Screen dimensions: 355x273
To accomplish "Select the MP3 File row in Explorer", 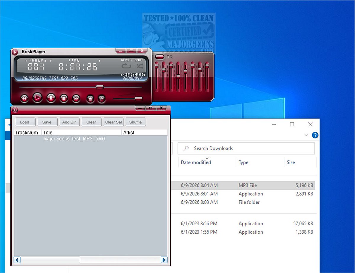I will click(243, 185).
